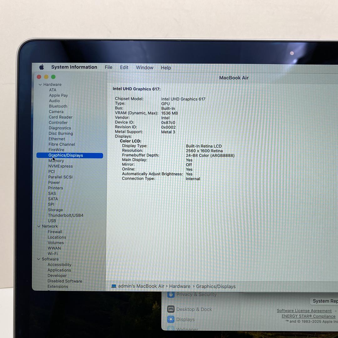Click the Intel UHD Graphics 617 heading

(136, 89)
